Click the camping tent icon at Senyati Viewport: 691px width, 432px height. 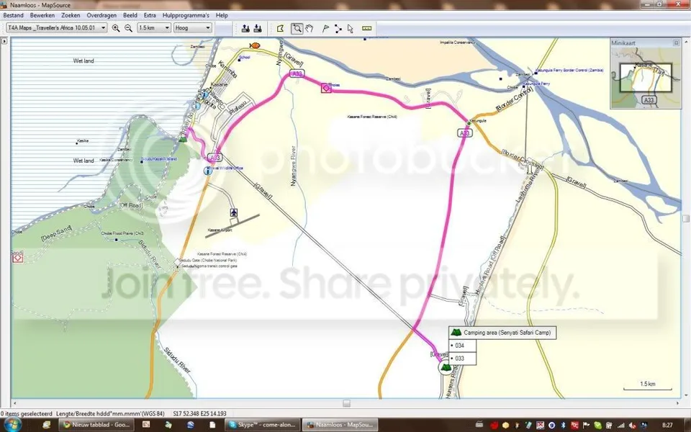pos(446,368)
